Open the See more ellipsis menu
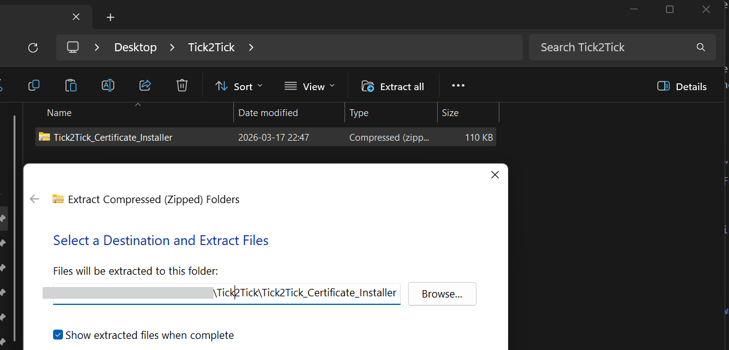Viewport: 729px width, 350px height. [458, 86]
